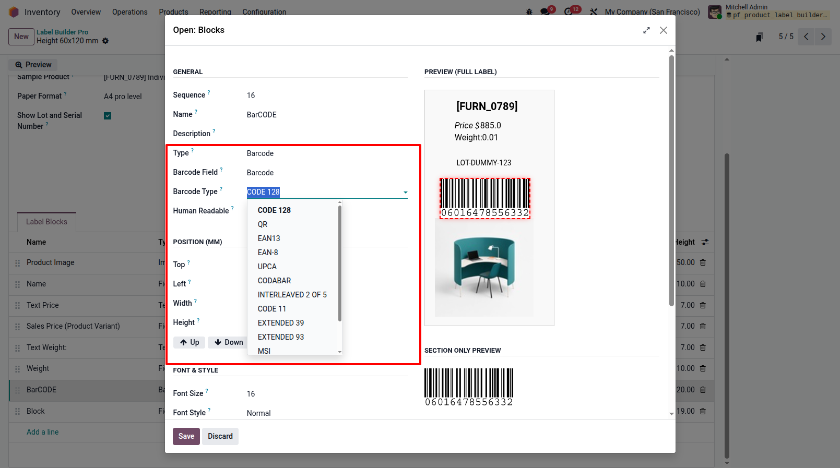This screenshot has width=840, height=468.
Task: Go to the previous record arrow
Action: coord(806,37)
